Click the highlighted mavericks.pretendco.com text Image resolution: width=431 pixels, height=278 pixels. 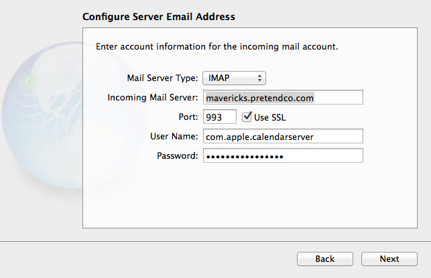[260, 98]
